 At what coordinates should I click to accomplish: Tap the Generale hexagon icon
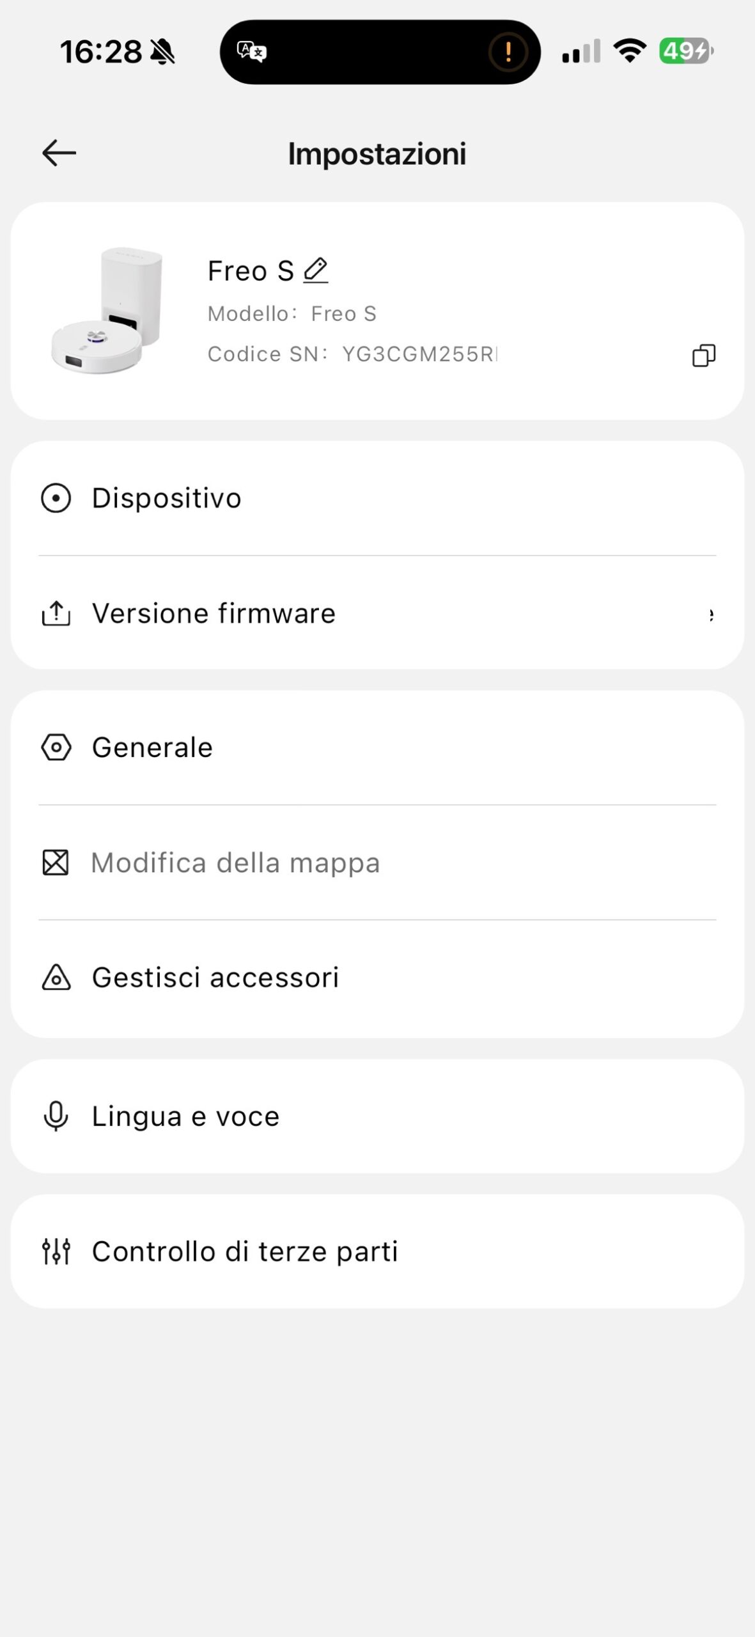56,748
